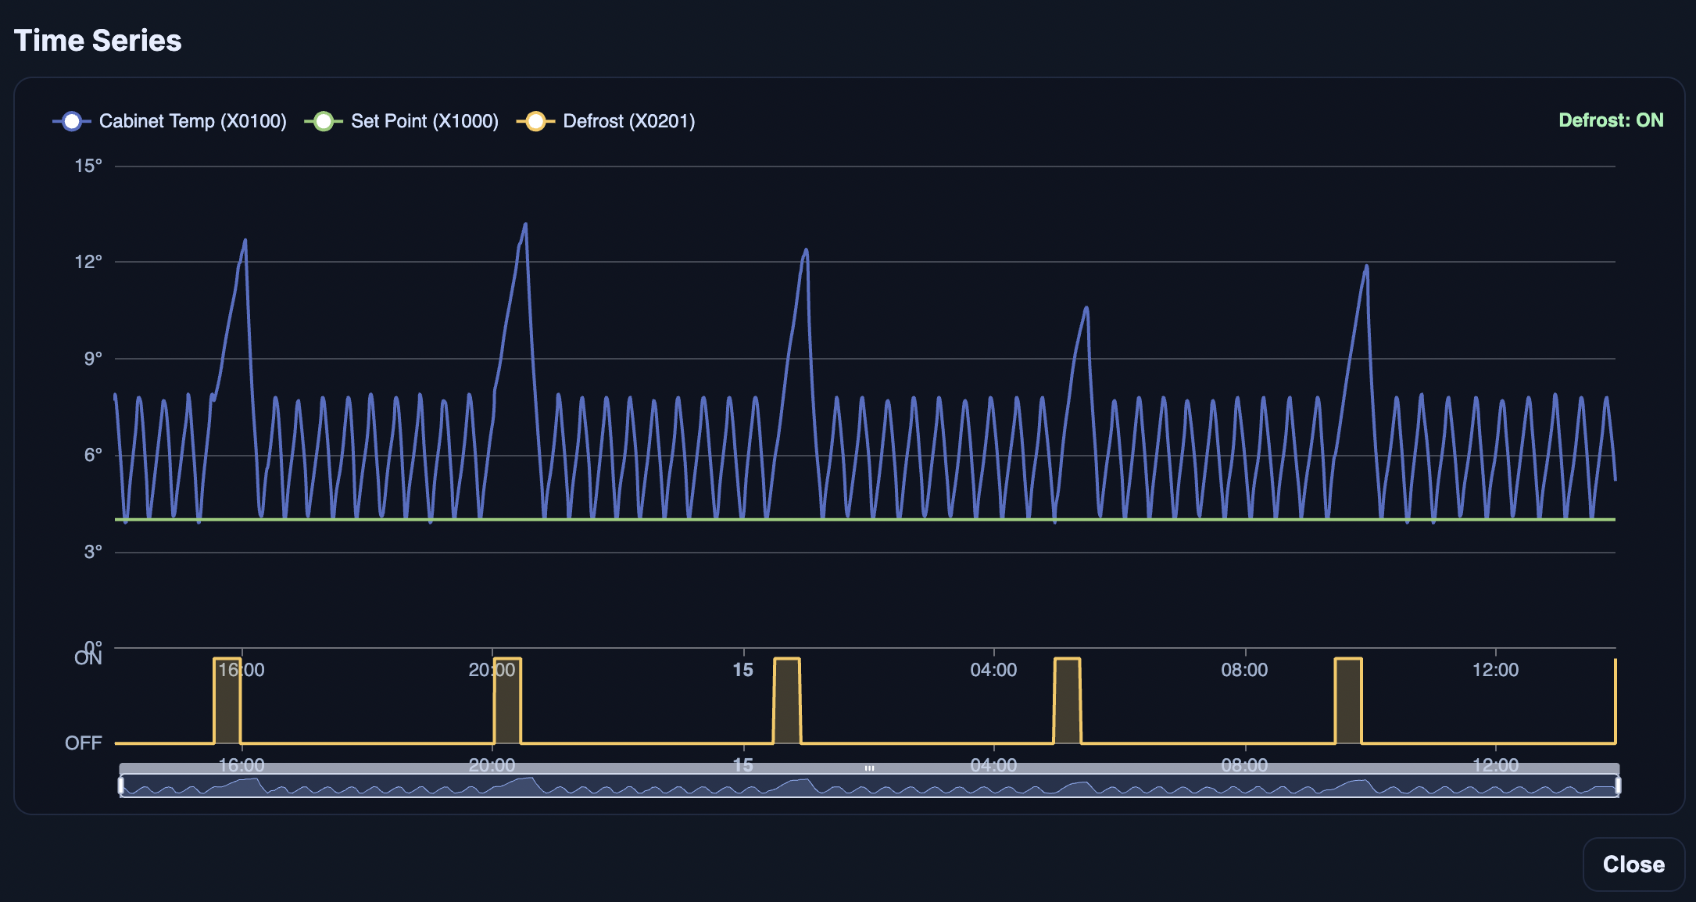Click the green Defrost: ON status indicator
1696x902 pixels.
click(x=1611, y=120)
